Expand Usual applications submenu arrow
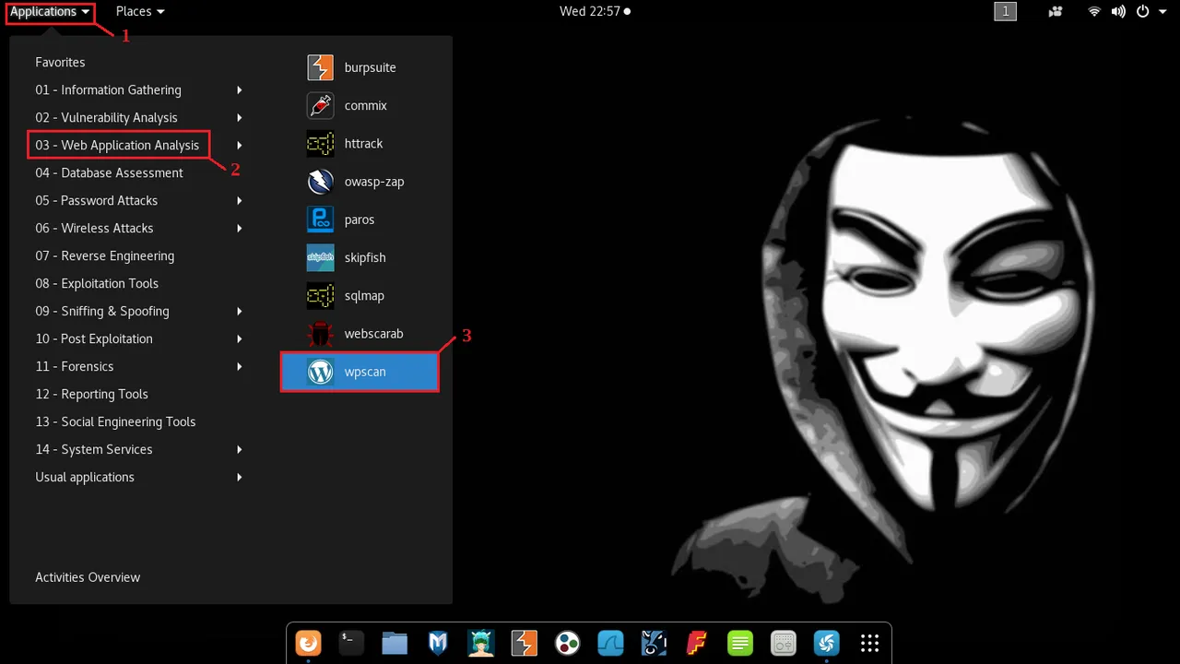This screenshot has width=1180, height=664. [x=240, y=477]
